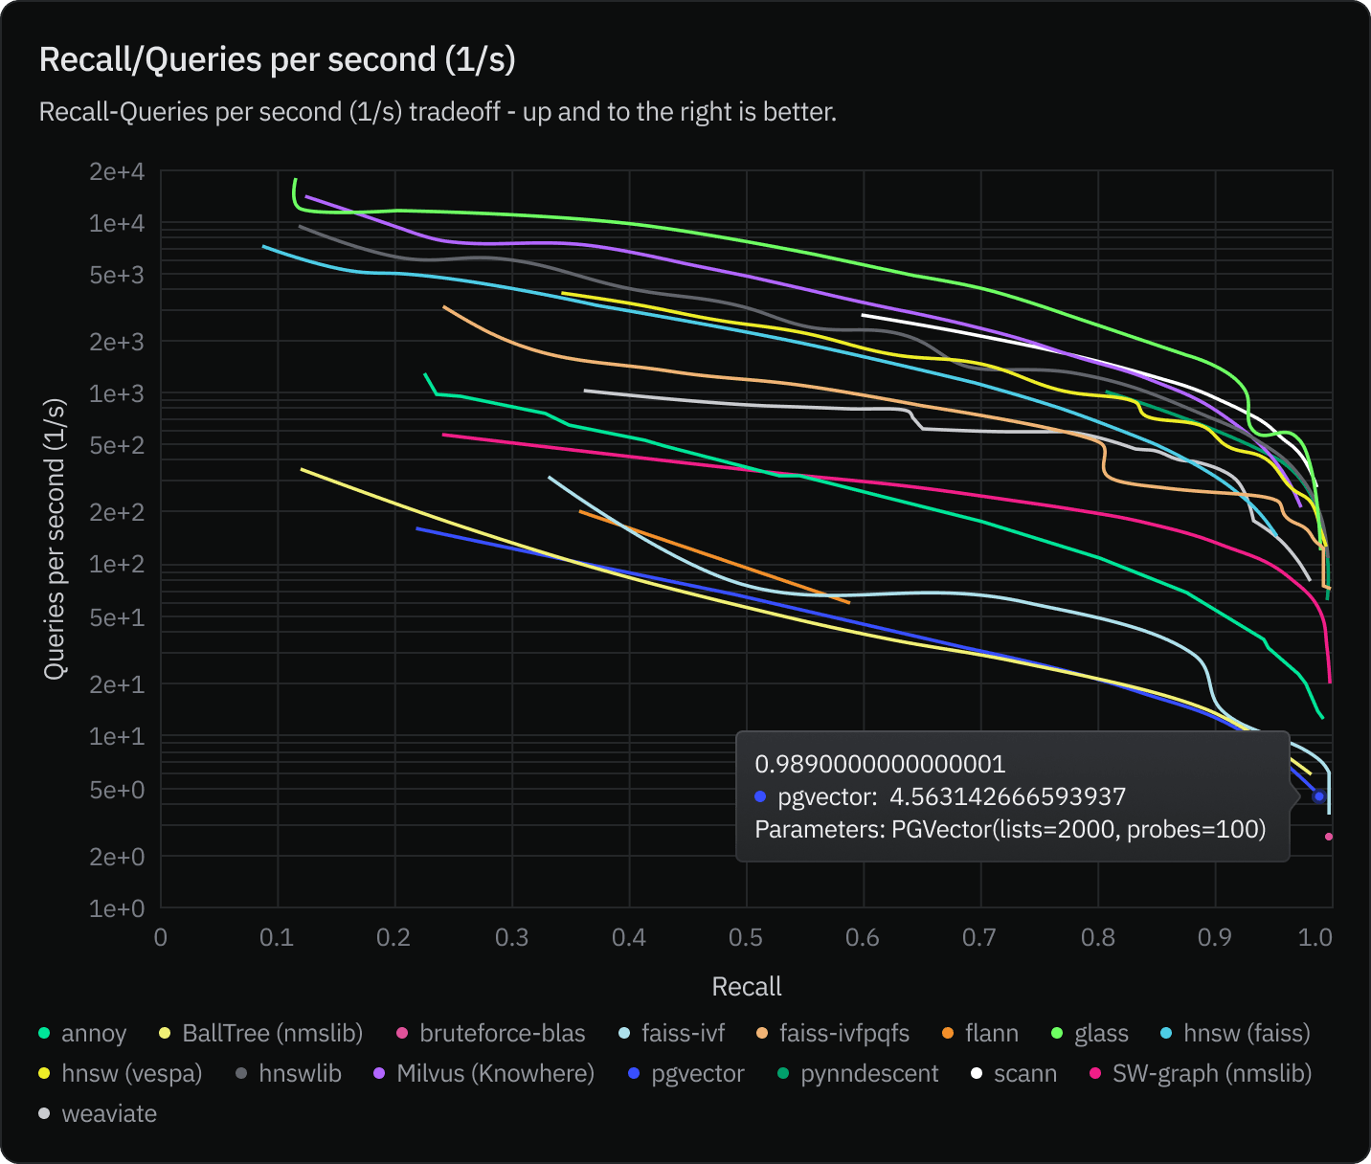
Task: Toggle the annoy legend entry
Action: 82,1034
